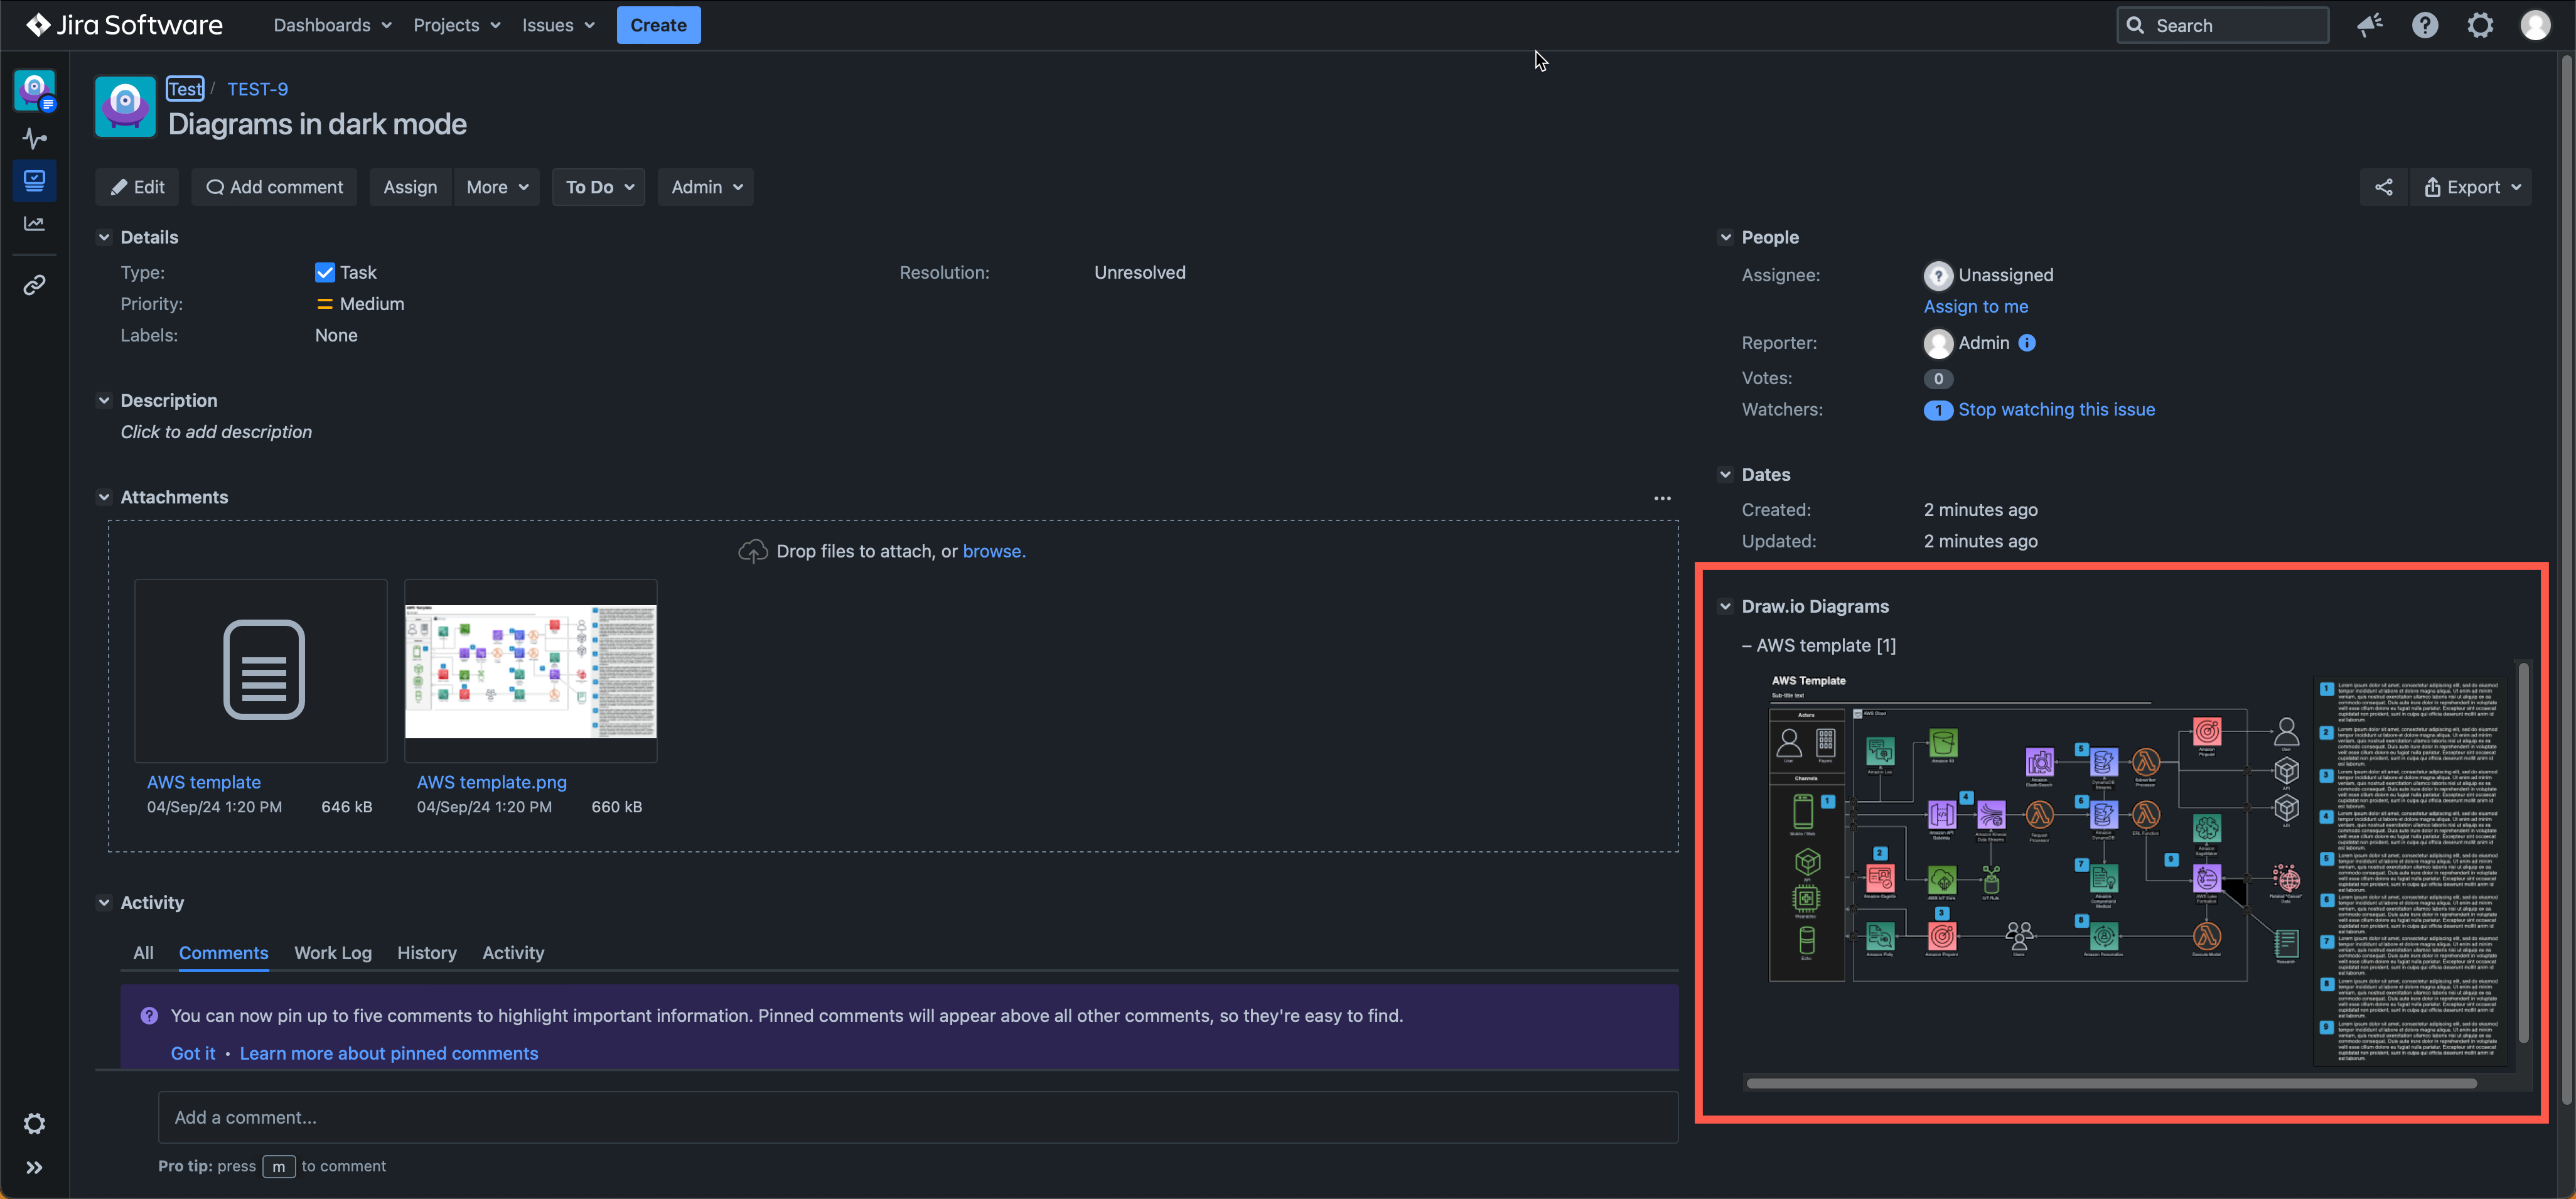This screenshot has height=1199, width=2576.
Task: Click the help question mark icon
Action: point(2425,24)
